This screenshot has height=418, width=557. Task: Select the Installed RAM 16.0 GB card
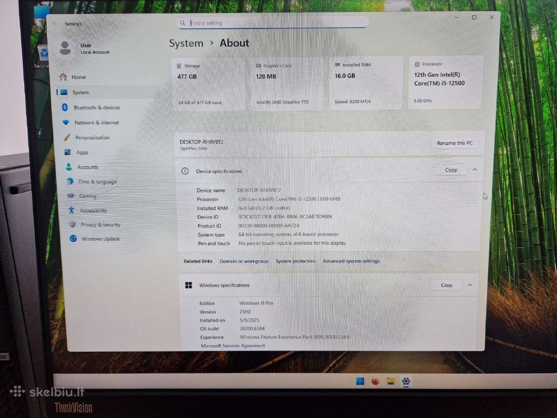click(366, 83)
